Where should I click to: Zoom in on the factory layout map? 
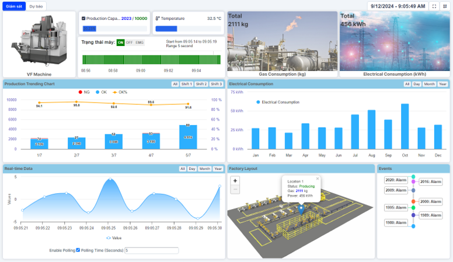[235, 180]
